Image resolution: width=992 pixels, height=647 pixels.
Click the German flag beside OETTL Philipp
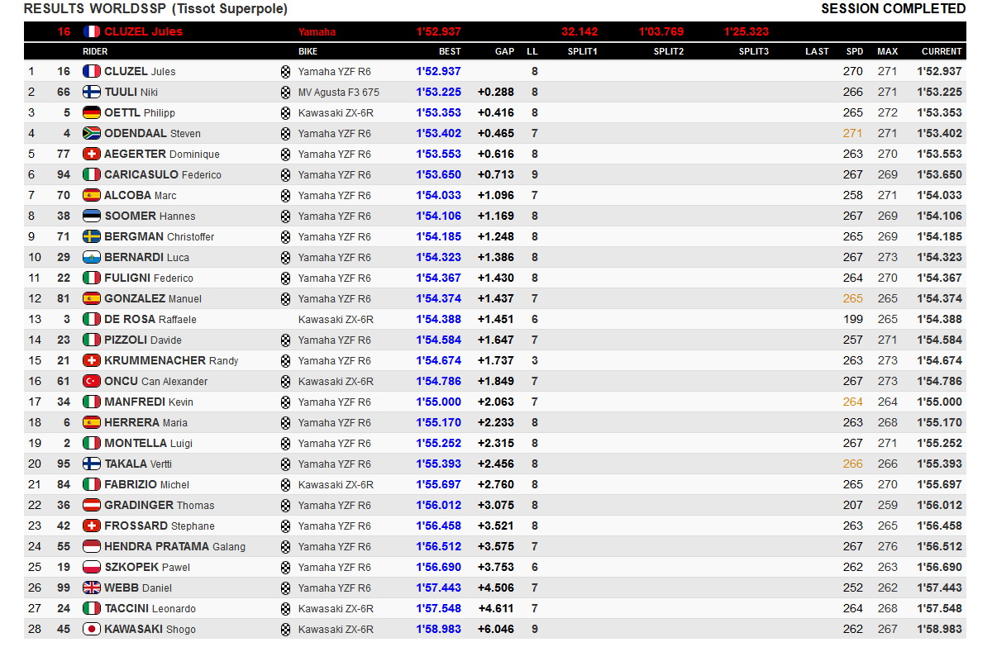click(x=92, y=112)
